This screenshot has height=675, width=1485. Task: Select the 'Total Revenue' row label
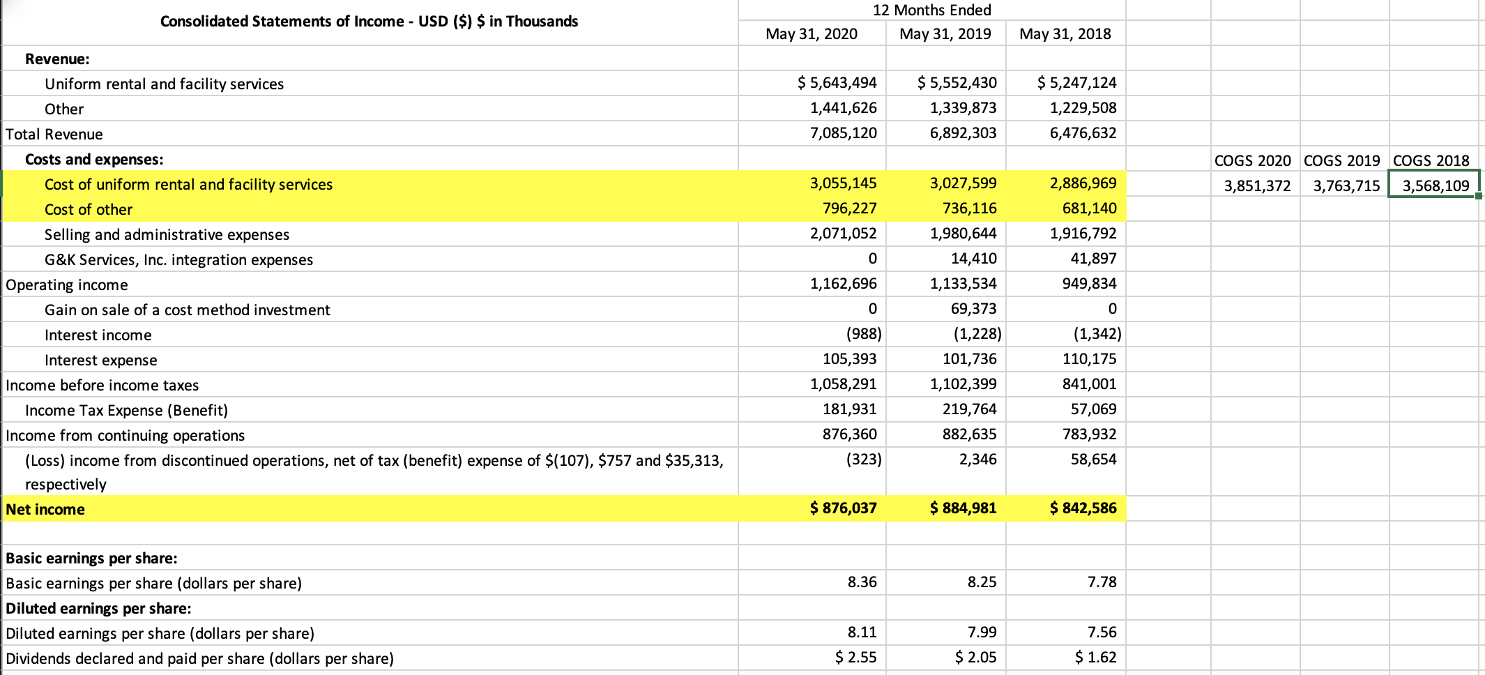click(x=54, y=134)
